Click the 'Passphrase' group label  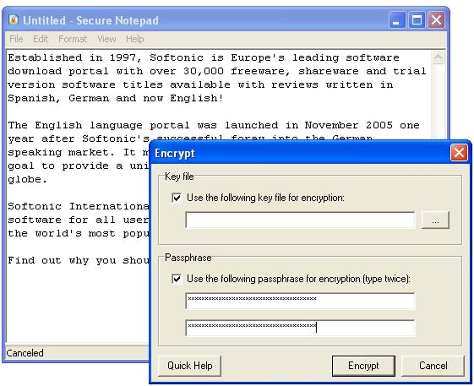188,258
